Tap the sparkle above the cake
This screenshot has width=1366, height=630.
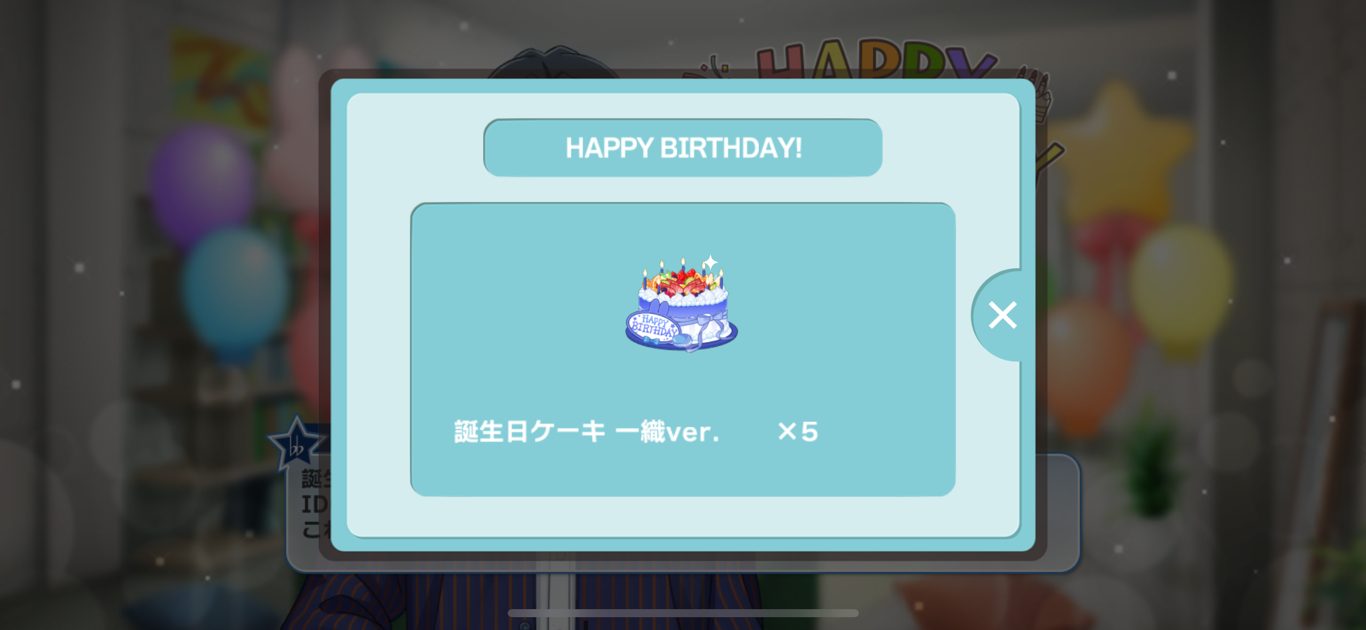point(710,262)
